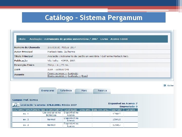Select the ex. 2 row cell
The width and height of the screenshot is (182, 137).
click(26, 119)
